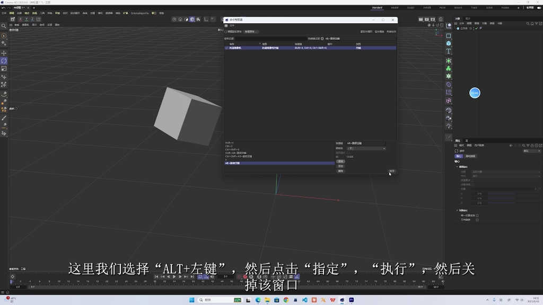Click the 执行 button at dialog bottom right

391,171
